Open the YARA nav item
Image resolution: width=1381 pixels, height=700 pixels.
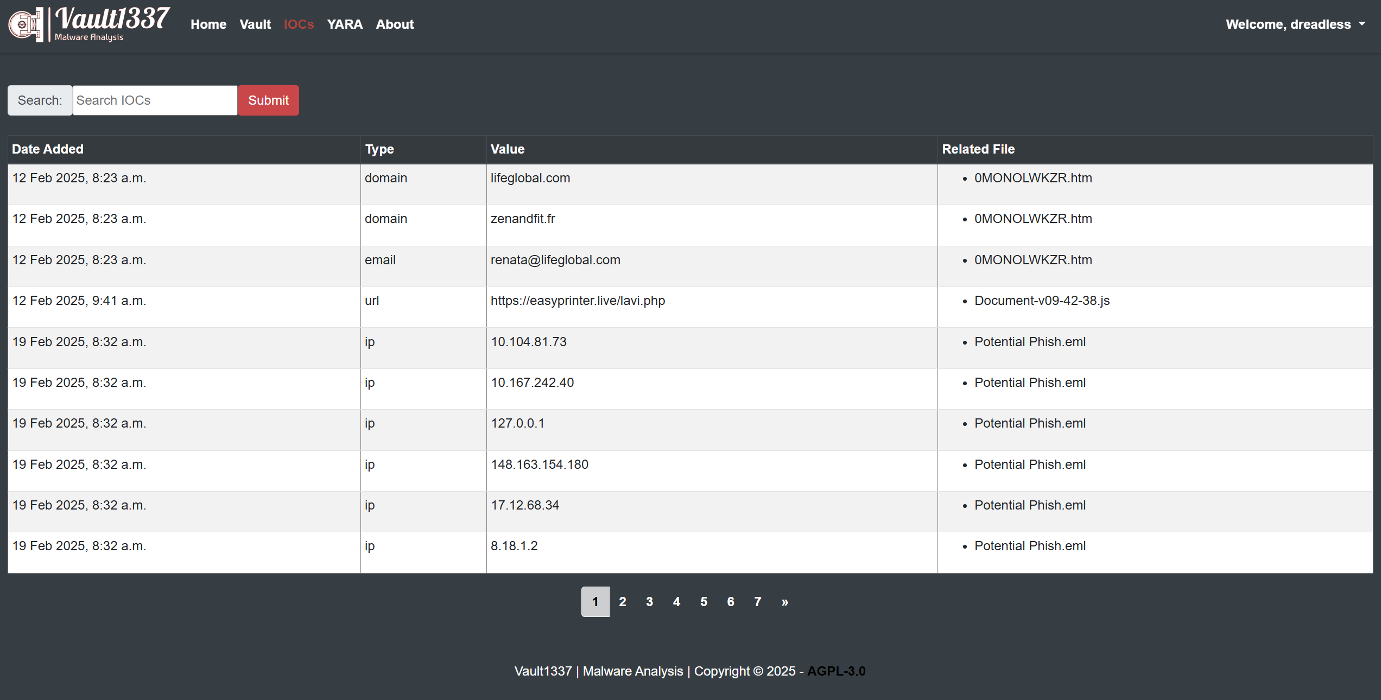tap(344, 24)
